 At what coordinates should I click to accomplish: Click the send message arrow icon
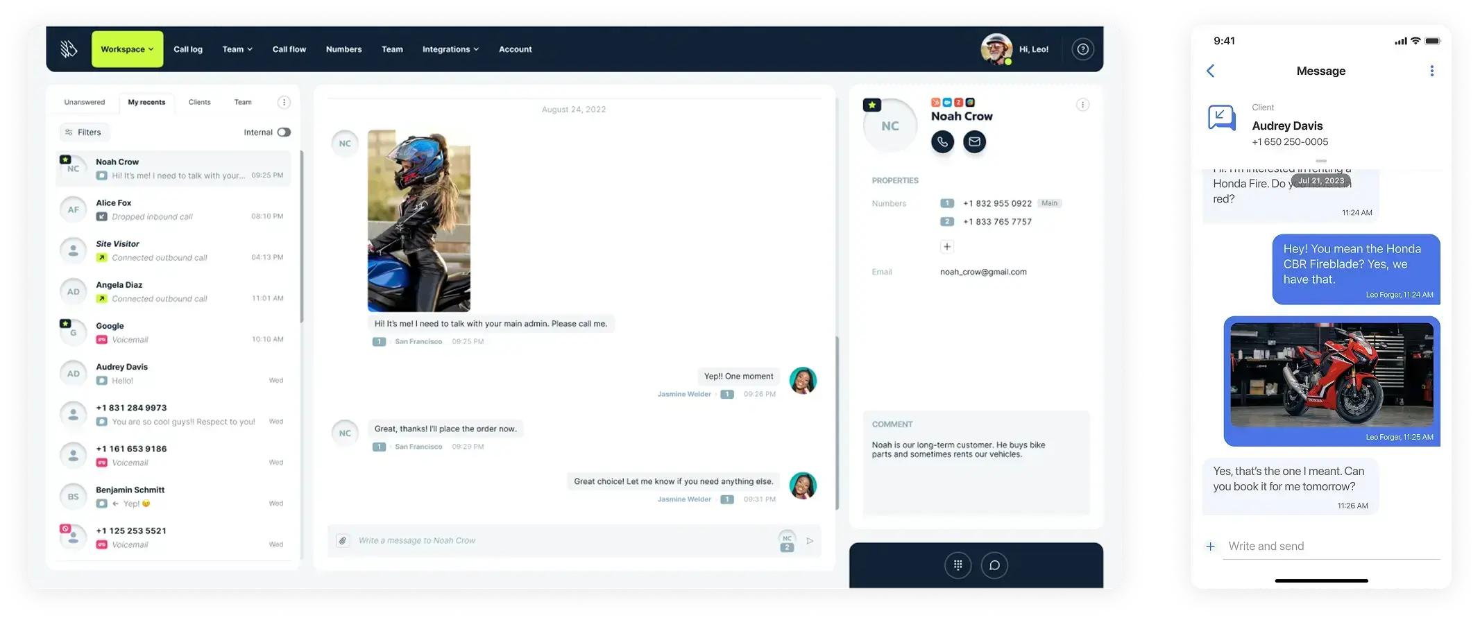pyautogui.click(x=810, y=541)
